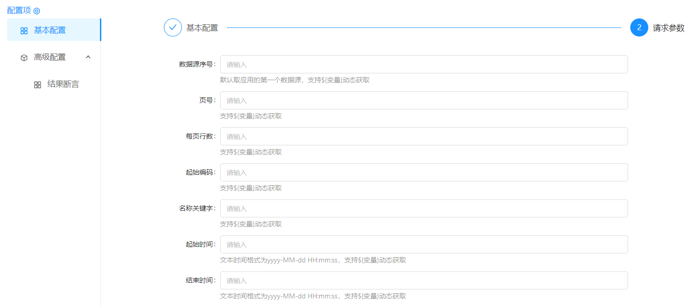Click the 高级配置 sidebar menu label
The width and height of the screenshot is (696, 307).
point(50,57)
